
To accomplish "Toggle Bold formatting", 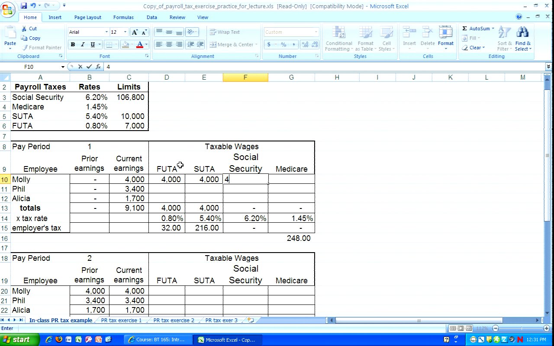I will pyautogui.click(x=73, y=45).
